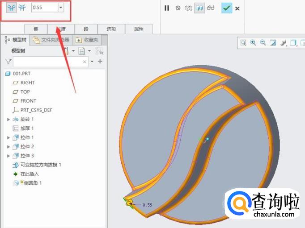
Task: Toggle verify glasses preview icon
Action: 211,8
